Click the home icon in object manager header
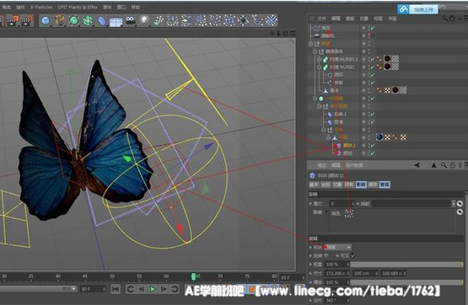468x305 pixels. tap(452, 19)
